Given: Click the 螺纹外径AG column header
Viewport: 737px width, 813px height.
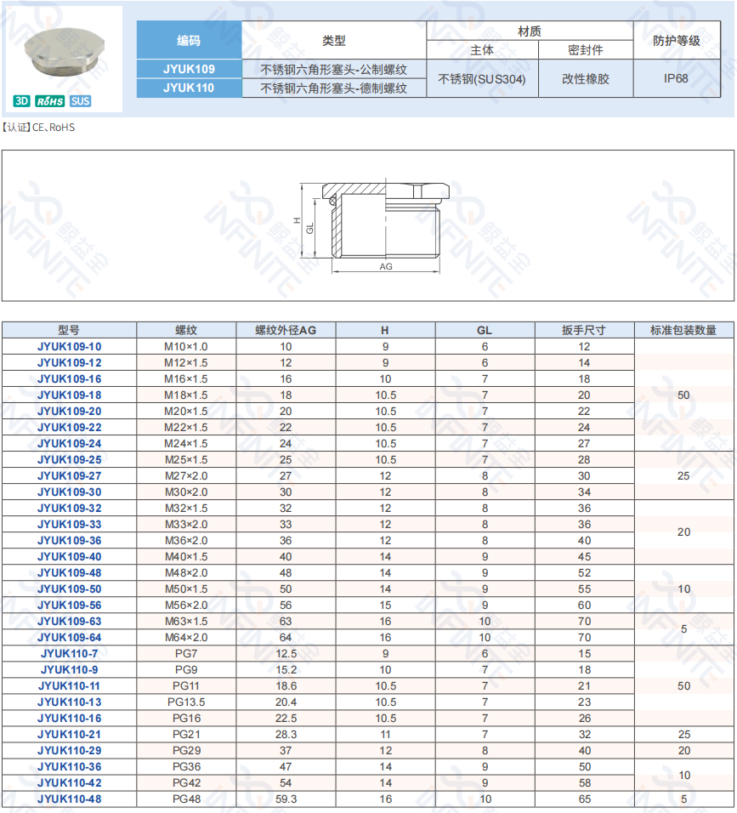Looking at the screenshot, I should click(286, 330).
